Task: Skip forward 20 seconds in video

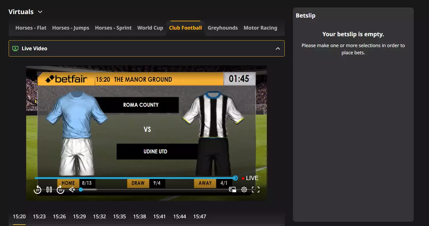Action: [x=60, y=190]
